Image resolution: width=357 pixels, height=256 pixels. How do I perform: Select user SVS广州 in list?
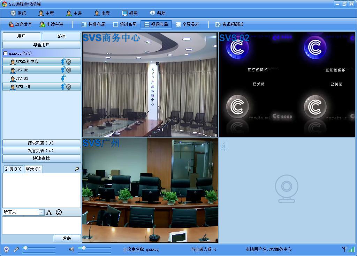tap(41, 87)
